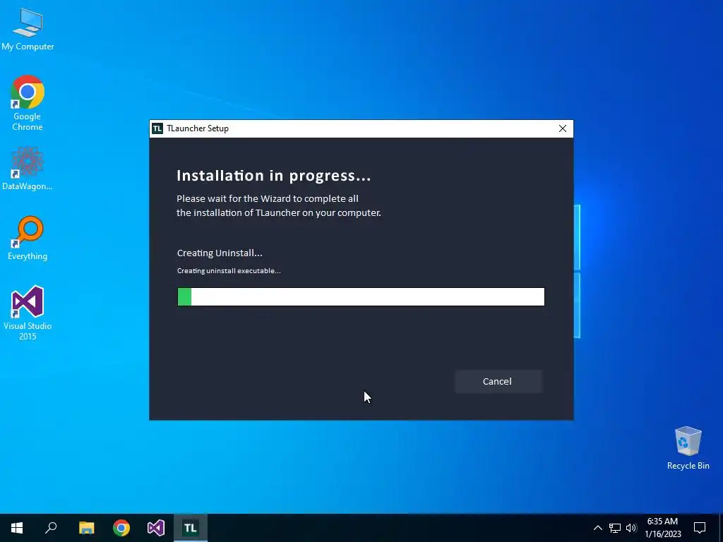This screenshot has width=723, height=542.
Task: Open the Action Center notifications icon
Action: point(700,528)
